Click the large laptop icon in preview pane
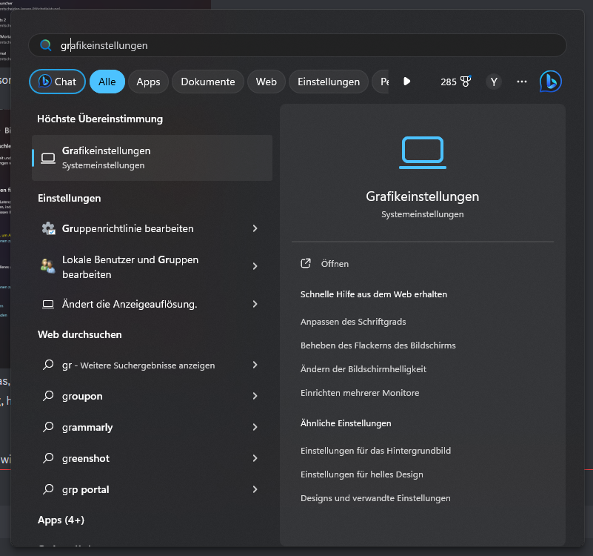The width and height of the screenshot is (593, 556). [x=423, y=153]
